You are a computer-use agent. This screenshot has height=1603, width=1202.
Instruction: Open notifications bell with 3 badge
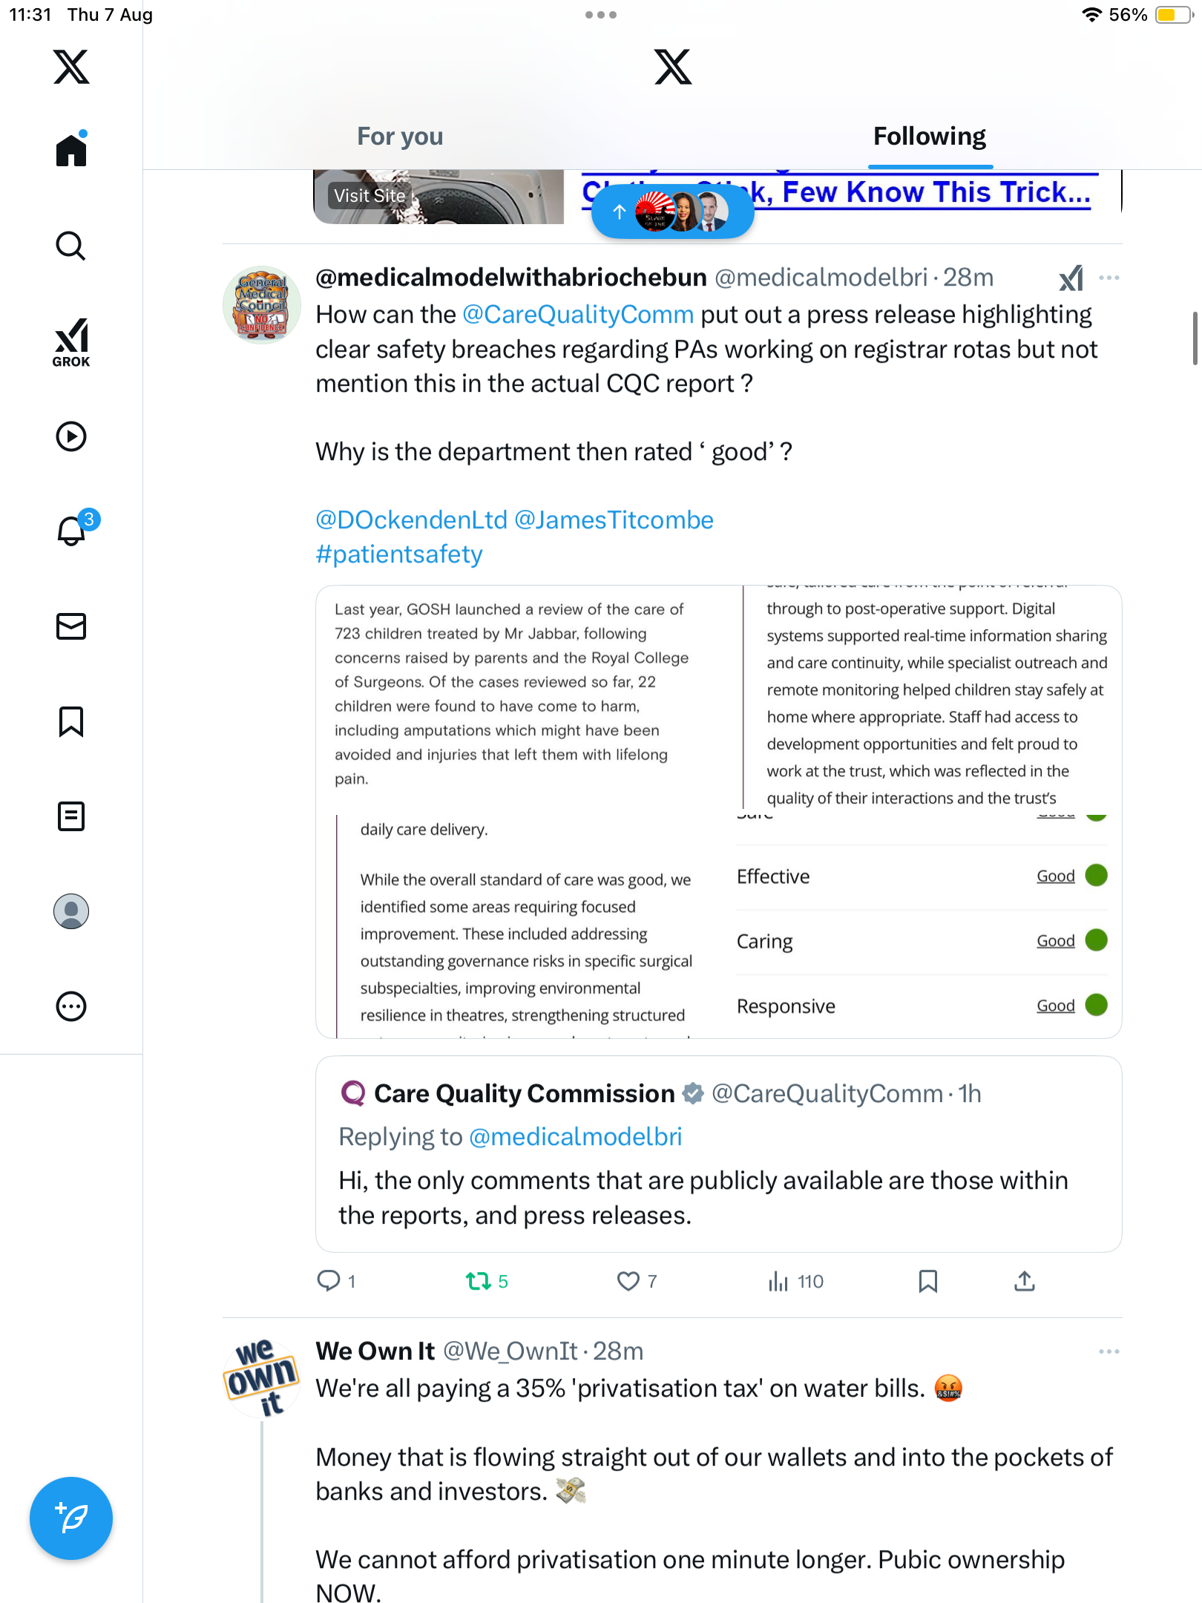click(73, 531)
